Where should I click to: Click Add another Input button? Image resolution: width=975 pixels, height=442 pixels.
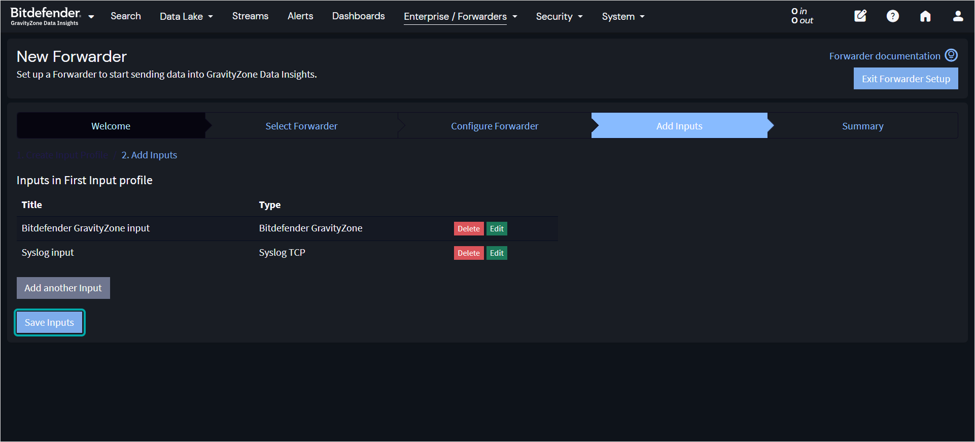[63, 288]
